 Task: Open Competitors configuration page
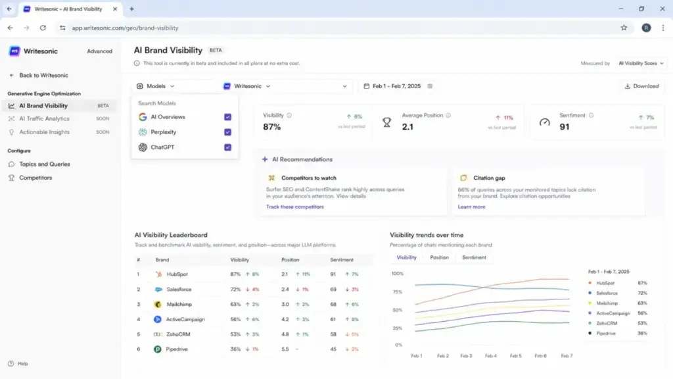pyautogui.click(x=35, y=178)
